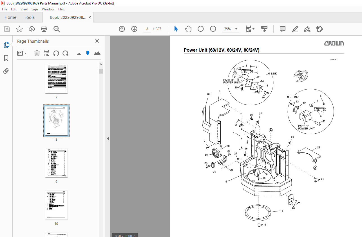
Task: Click the page number input field
Action: 147,29
